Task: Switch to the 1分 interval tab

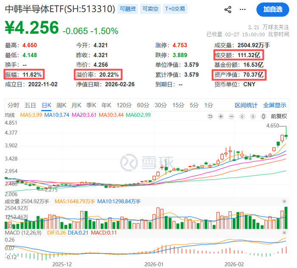Action: (x=209, y=105)
